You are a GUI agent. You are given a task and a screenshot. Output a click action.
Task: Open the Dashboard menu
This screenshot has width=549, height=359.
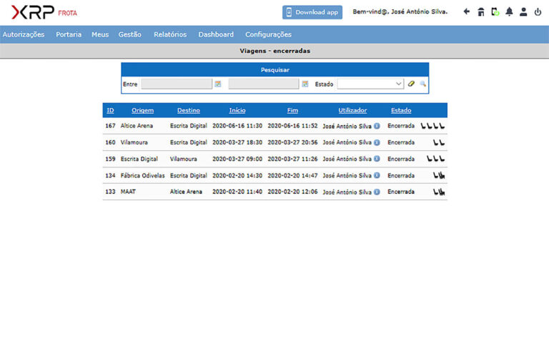click(x=216, y=34)
